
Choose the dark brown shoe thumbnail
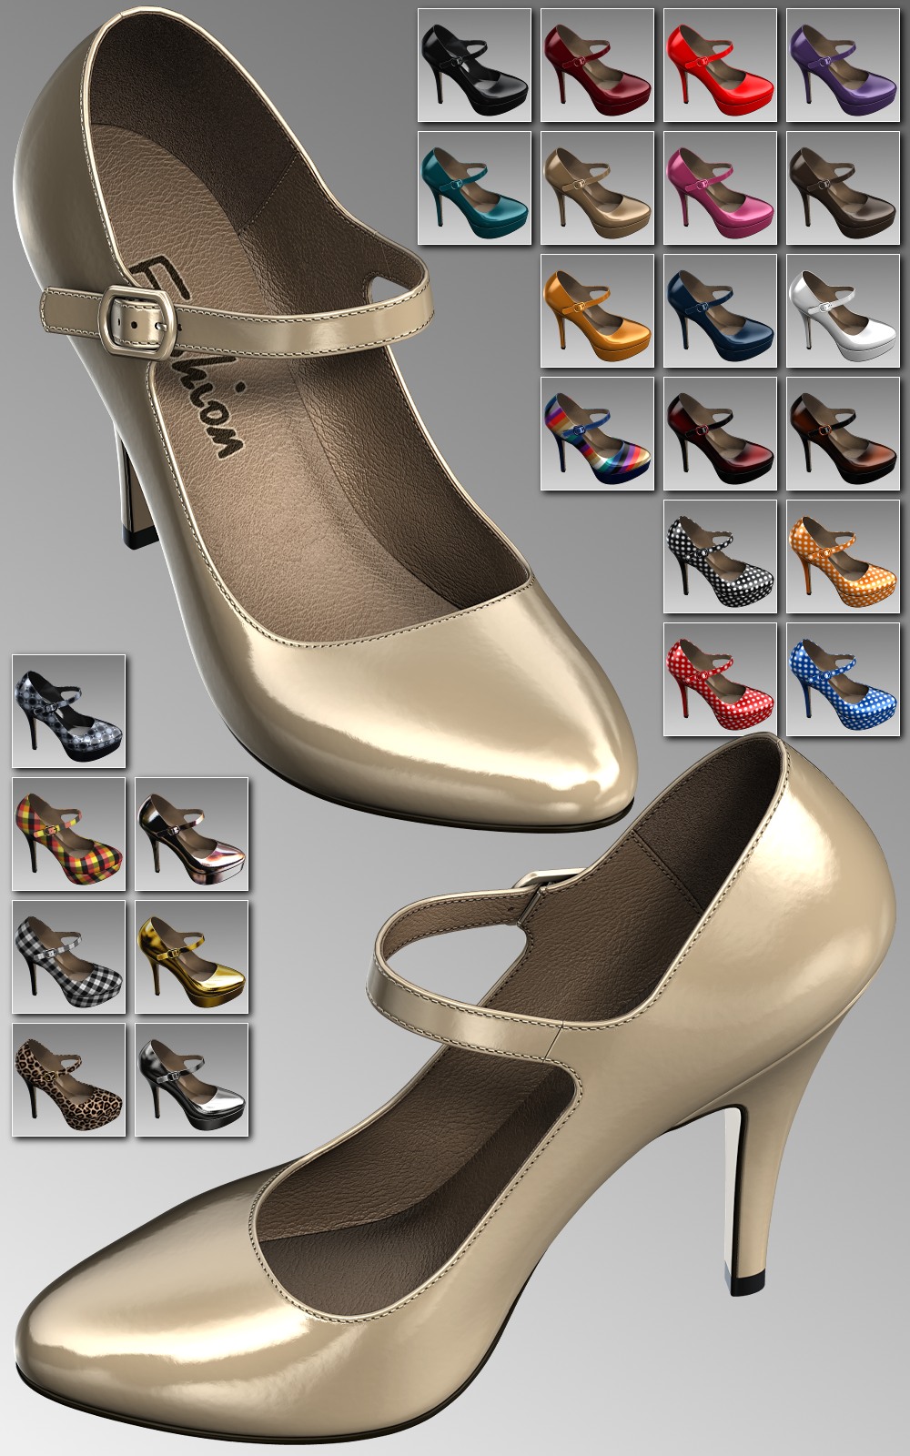844,187
